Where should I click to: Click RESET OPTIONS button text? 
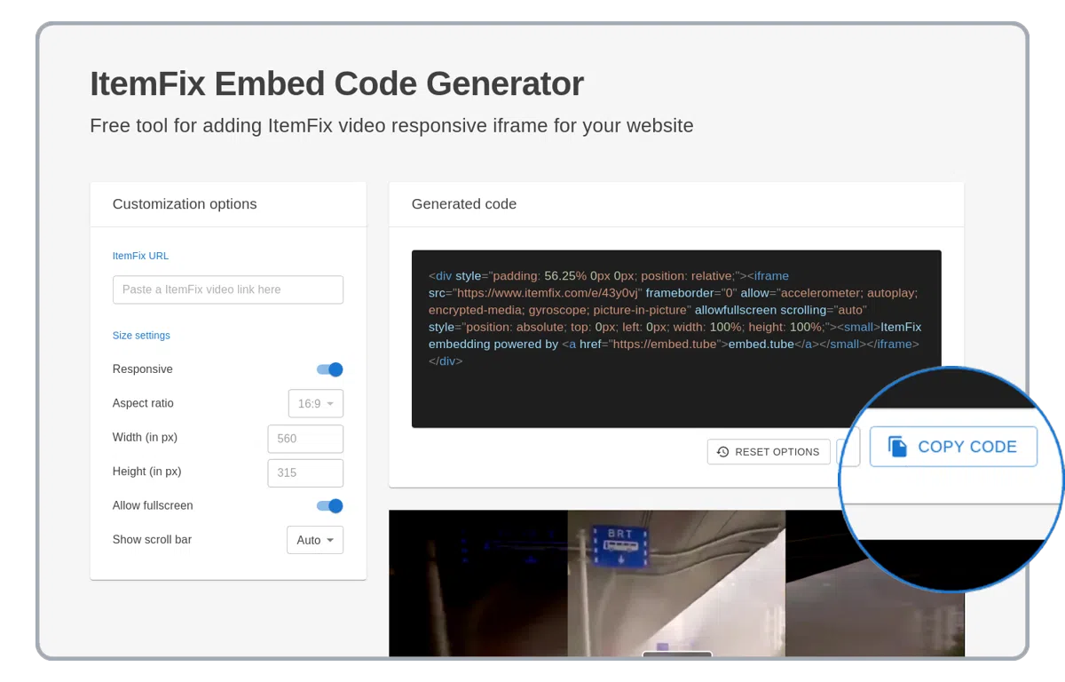coord(777,452)
